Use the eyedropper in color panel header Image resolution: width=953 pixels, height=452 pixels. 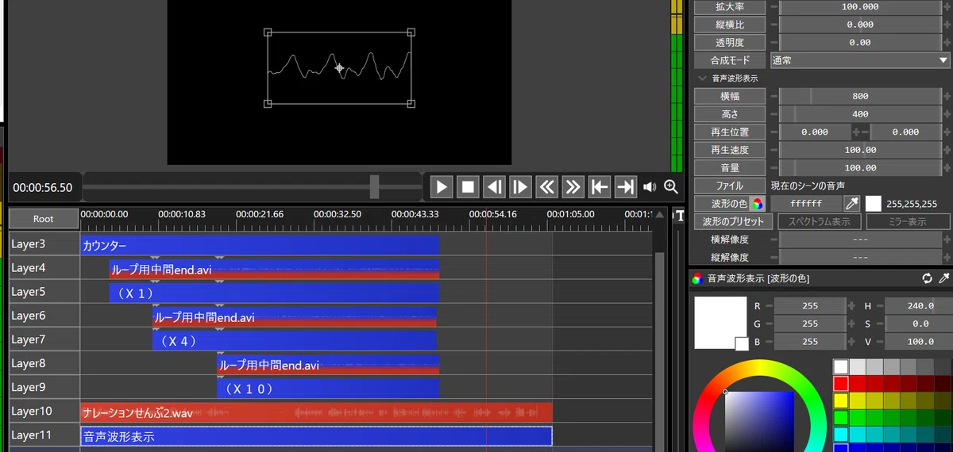(943, 278)
